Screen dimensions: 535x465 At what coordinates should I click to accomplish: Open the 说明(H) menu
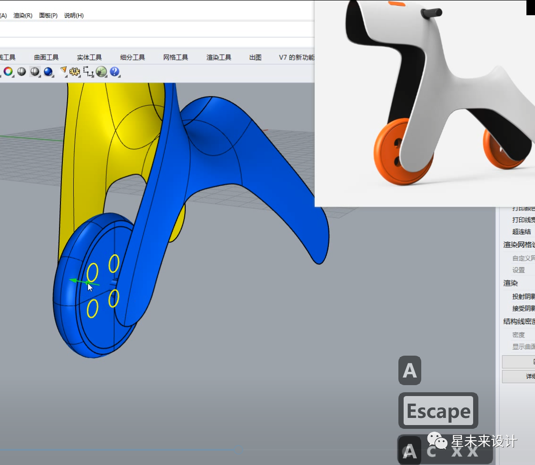click(74, 15)
